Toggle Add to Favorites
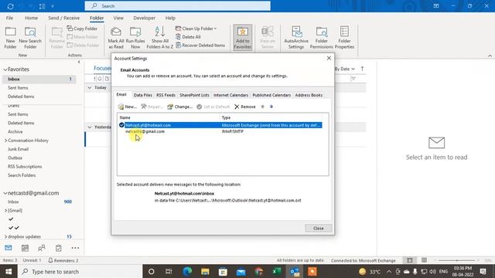The image size is (495, 278). [x=242, y=38]
